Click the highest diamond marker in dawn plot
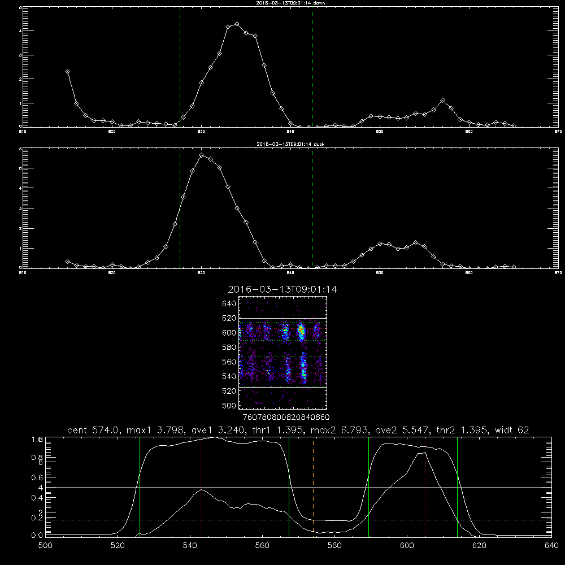Screen dimensions: 565x565 coord(237,24)
